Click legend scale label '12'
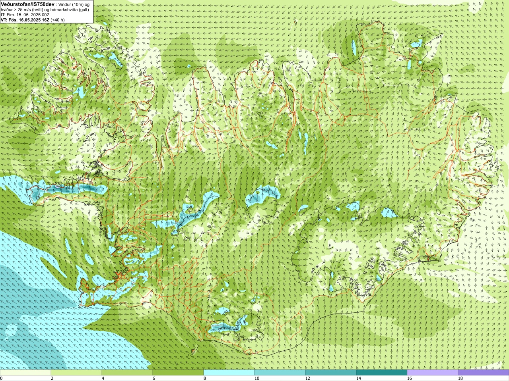The image size is (509, 381). tap(307, 378)
